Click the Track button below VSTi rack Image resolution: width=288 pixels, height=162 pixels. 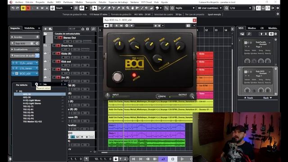point(248,98)
